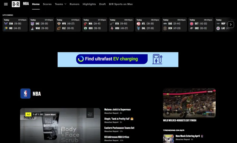Open 'Eastern Postseason Teams Set' article
The image size is (237, 143).
coord(119,128)
